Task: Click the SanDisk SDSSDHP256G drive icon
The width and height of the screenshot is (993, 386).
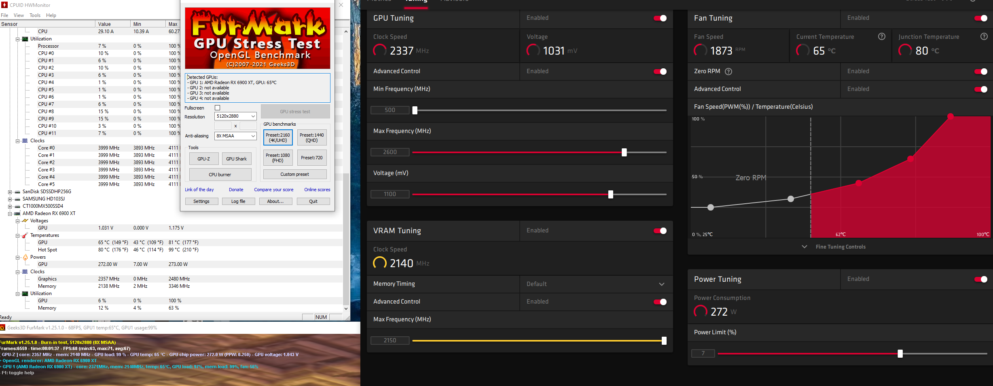Action: (17, 192)
